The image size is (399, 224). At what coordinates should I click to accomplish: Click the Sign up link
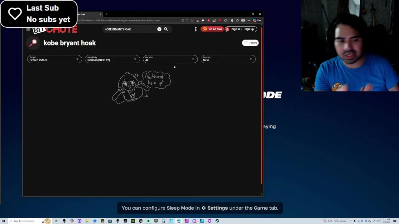click(249, 29)
